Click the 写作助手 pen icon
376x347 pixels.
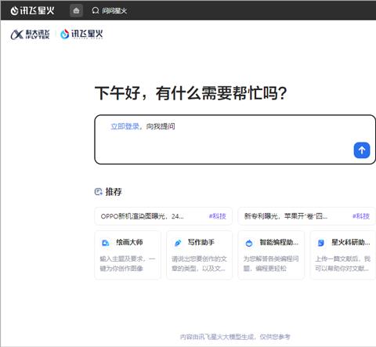tap(178, 243)
